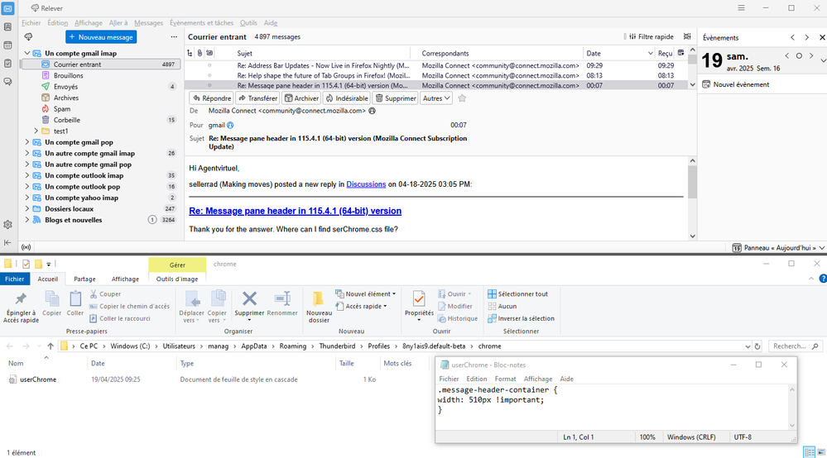
Task: Click Transférer button
Action: tap(257, 98)
